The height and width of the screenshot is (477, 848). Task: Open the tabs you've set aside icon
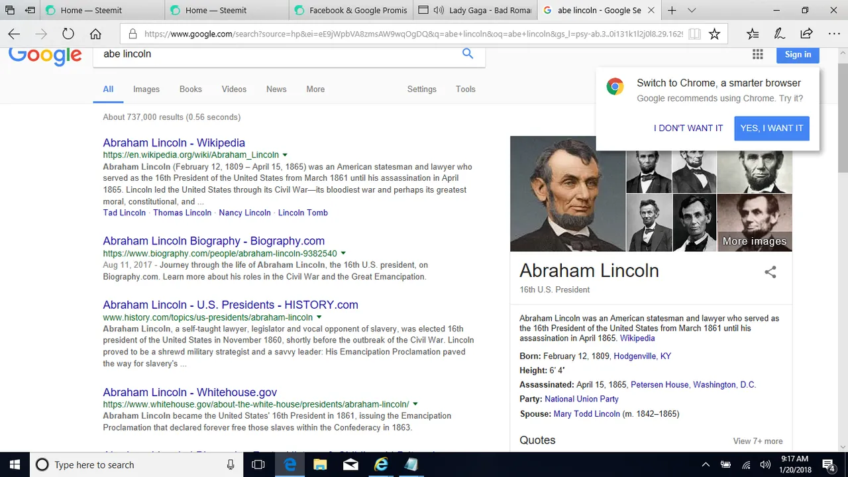coord(11,11)
